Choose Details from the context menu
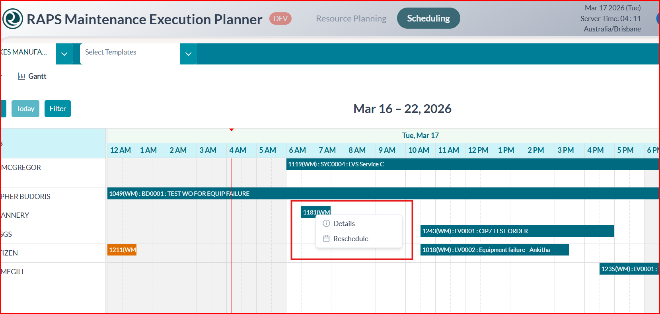The width and height of the screenshot is (660, 314). [x=344, y=224]
